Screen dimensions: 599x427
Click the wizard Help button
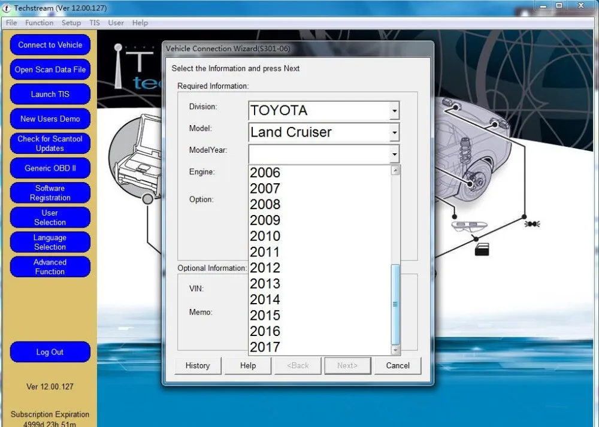(248, 365)
